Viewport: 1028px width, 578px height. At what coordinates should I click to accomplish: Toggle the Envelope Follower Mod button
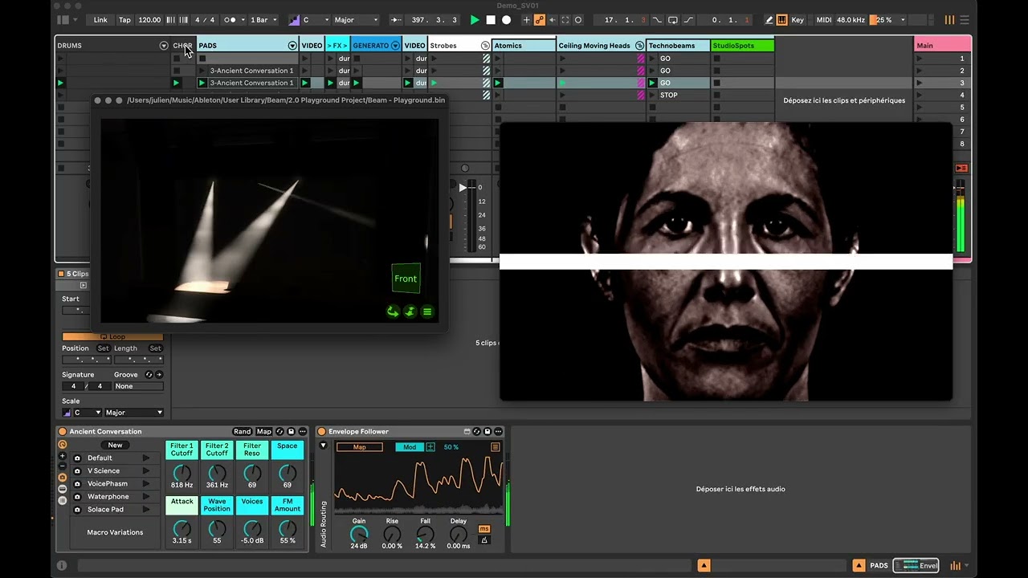(x=410, y=447)
